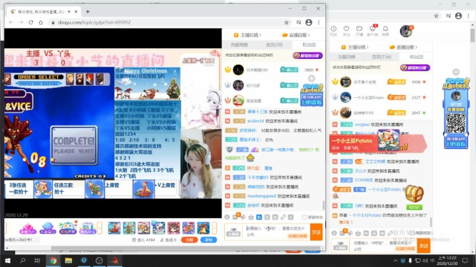Open 开播 start-streaming icon in background window
476x267 pixels.
click(359, 30)
